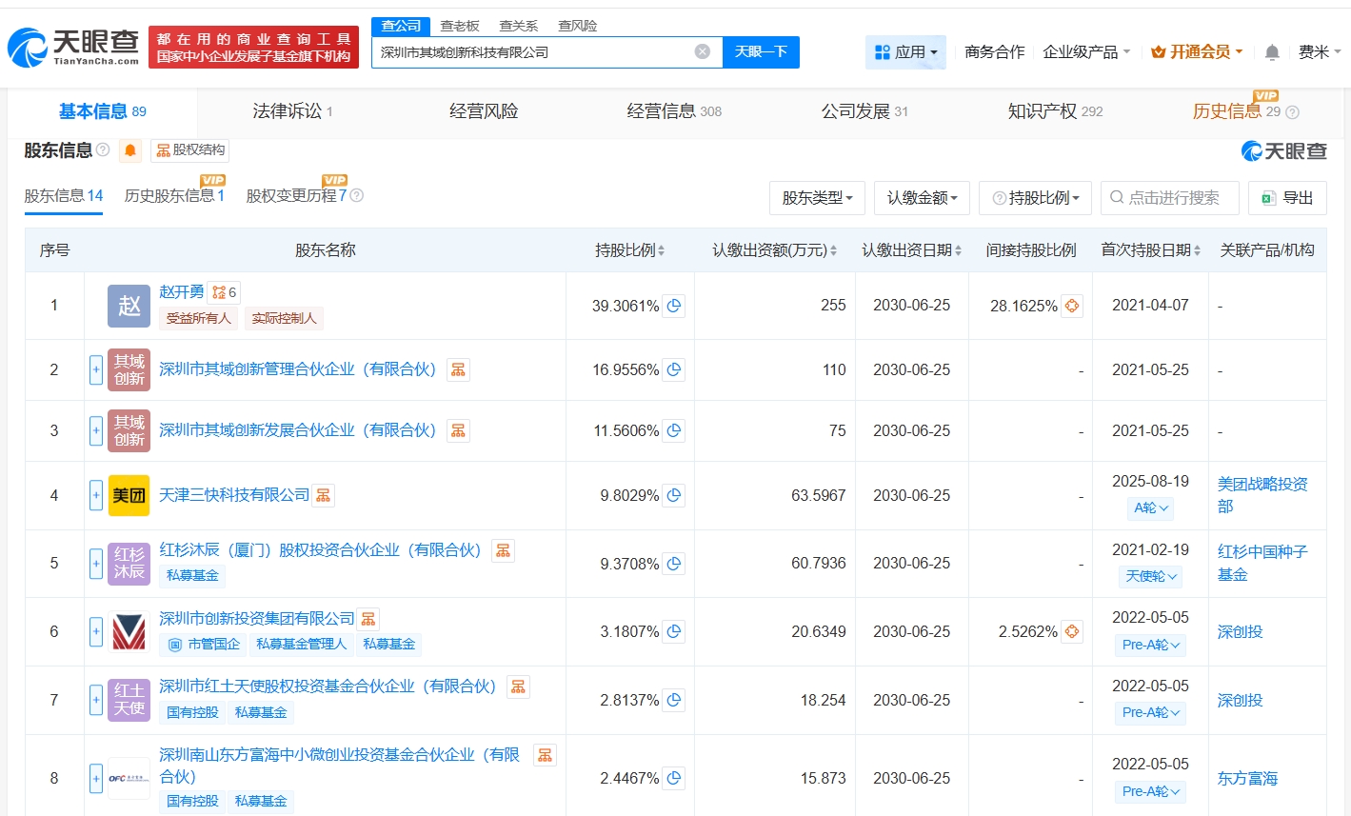Expand row 6 深圳市创新投资集团 plus toggle
The width and height of the screenshot is (1351, 816).
(96, 631)
